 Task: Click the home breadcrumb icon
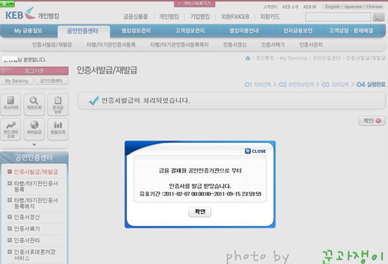coord(248,58)
